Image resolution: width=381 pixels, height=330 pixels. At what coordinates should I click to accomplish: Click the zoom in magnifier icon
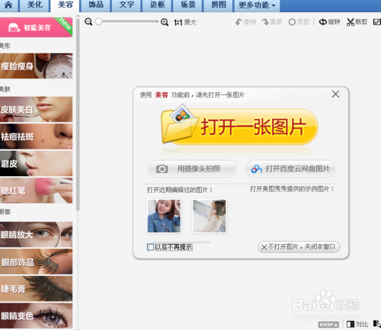tap(165, 22)
